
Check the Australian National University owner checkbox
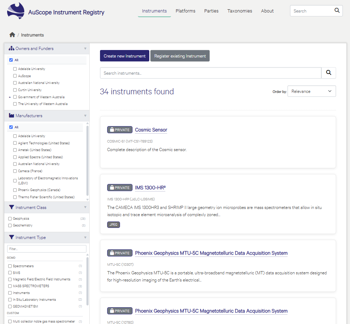point(15,83)
